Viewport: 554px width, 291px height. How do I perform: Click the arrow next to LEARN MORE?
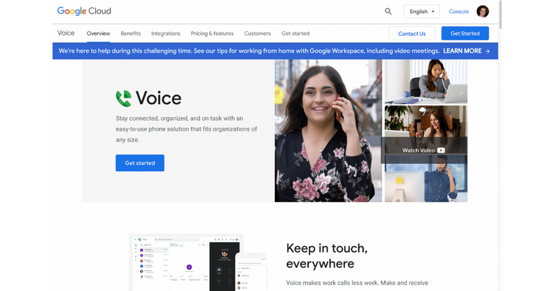488,51
